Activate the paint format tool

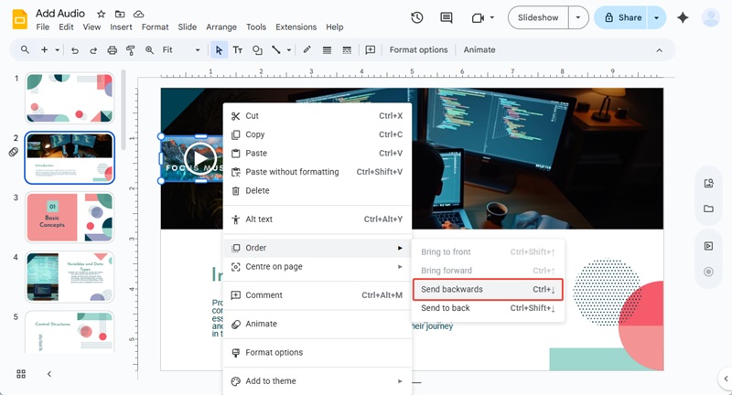(x=131, y=50)
